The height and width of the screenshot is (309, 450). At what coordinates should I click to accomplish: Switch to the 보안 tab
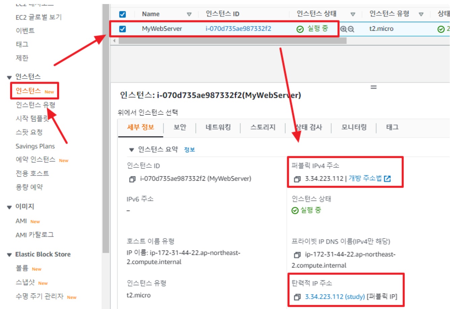(x=180, y=127)
